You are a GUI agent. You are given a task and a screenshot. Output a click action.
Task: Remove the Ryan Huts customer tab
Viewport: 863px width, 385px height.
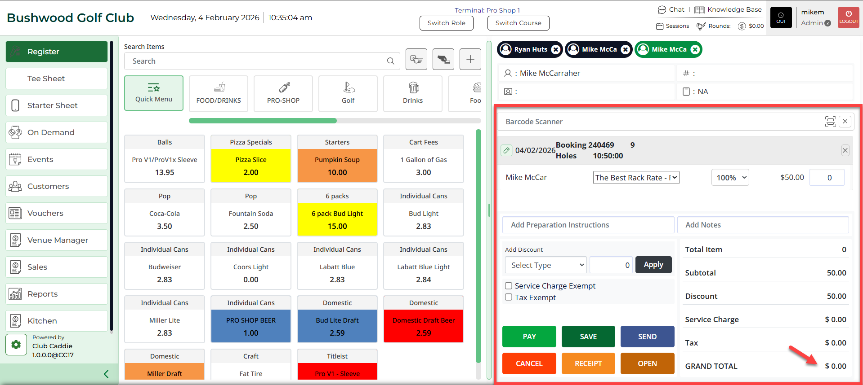pos(556,49)
